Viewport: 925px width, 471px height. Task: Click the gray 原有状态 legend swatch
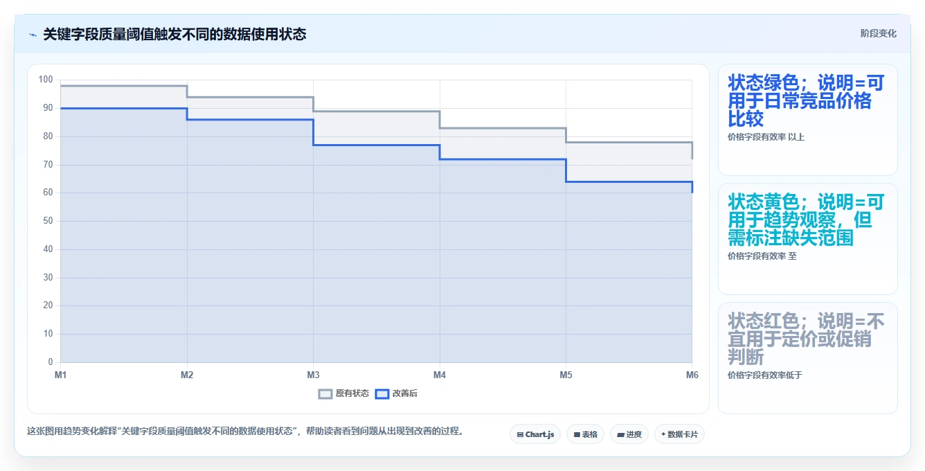click(325, 393)
